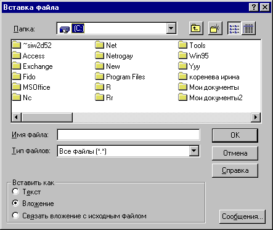273x230 pixels.
Task: Click the Отмена button
Action: tap(235, 153)
